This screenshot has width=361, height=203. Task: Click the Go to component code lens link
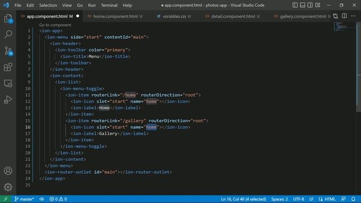tap(55, 25)
